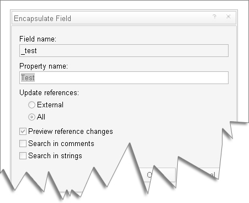Image resolution: width=249 pixels, height=203 pixels.
Task: Click the 'All' option label text
Action: [41, 117]
